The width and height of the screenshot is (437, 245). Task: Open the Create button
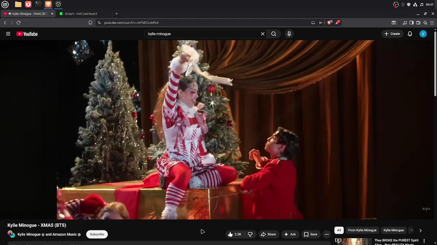point(392,34)
